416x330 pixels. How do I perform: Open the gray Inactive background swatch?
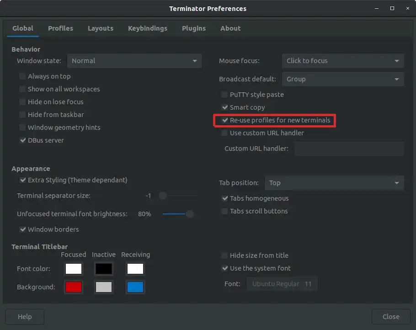pyautogui.click(x=103, y=287)
